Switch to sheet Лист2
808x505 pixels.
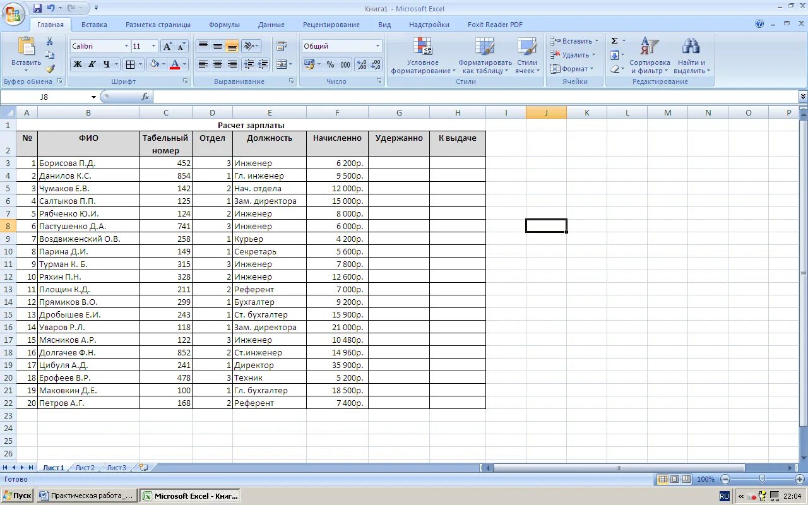85,468
